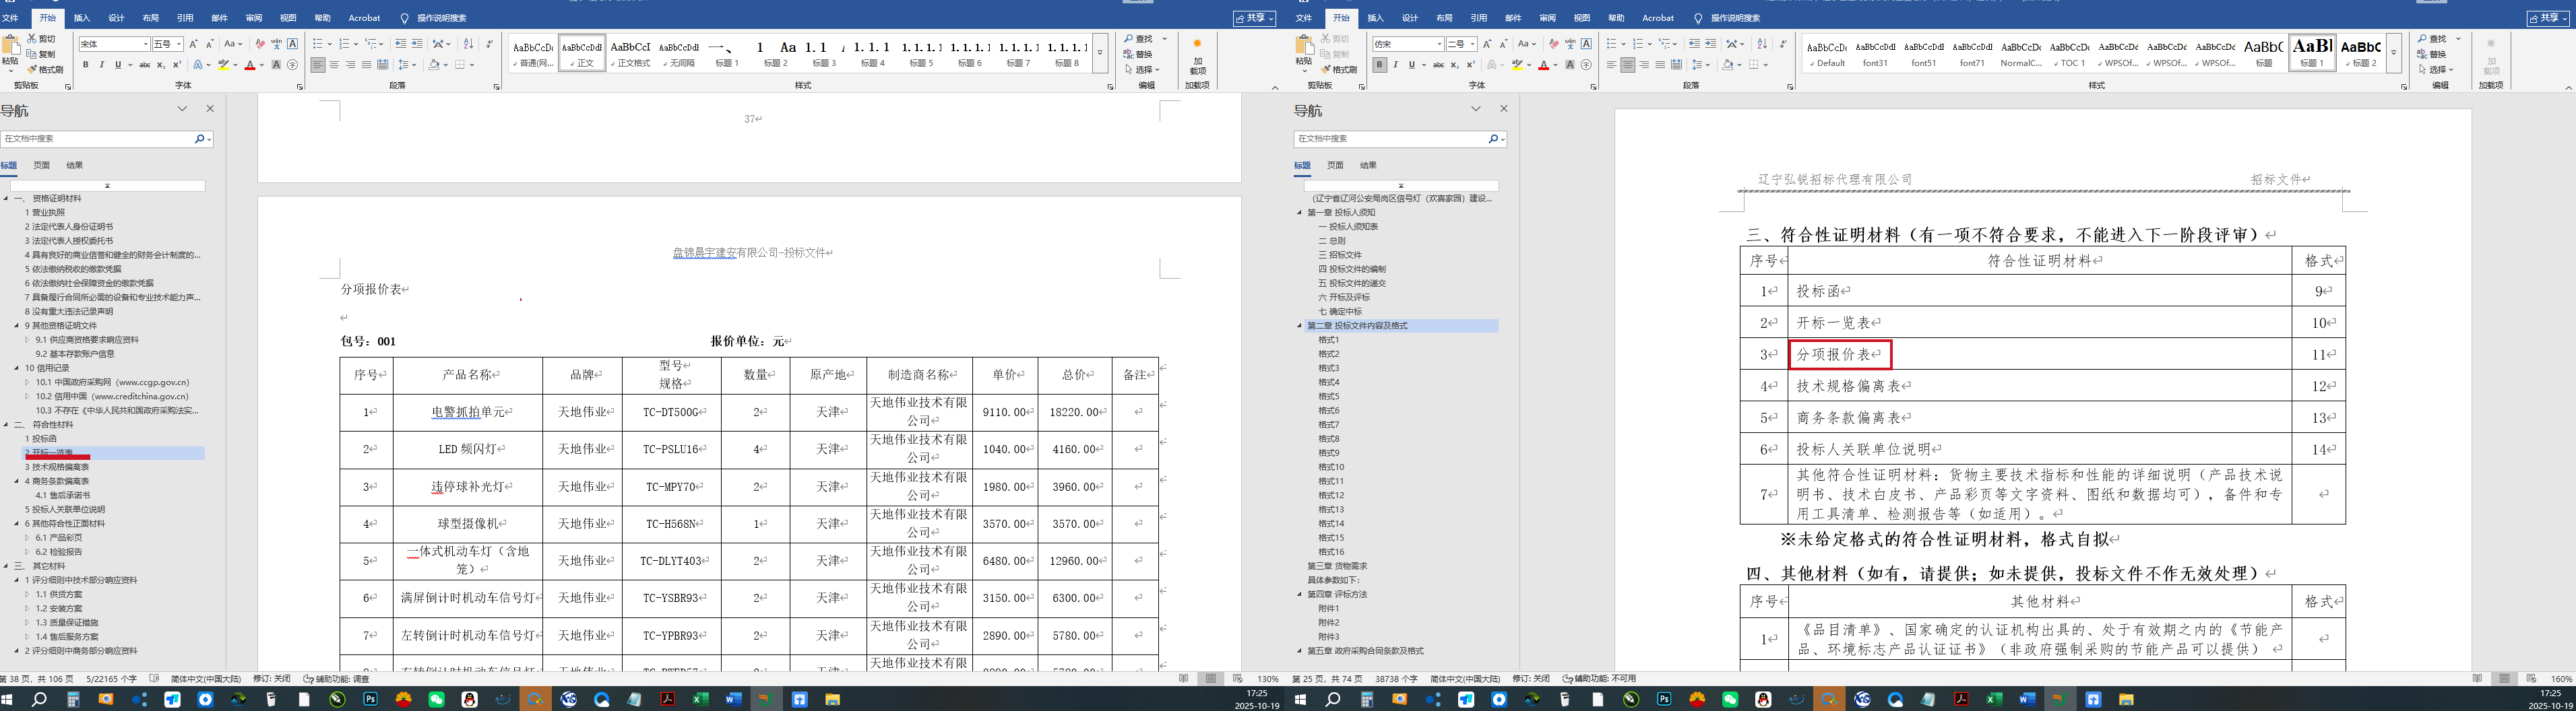Click the 共享 button in the left window

(1254, 18)
